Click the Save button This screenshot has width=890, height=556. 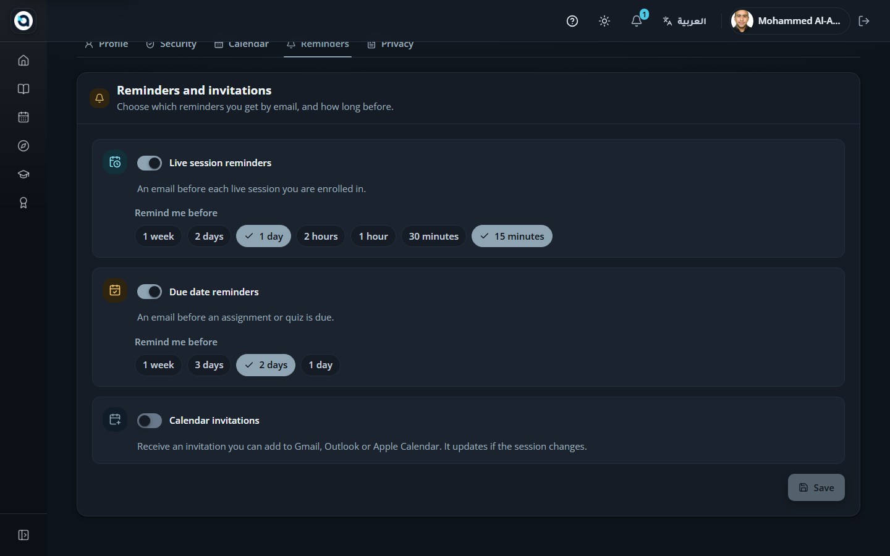tap(816, 487)
